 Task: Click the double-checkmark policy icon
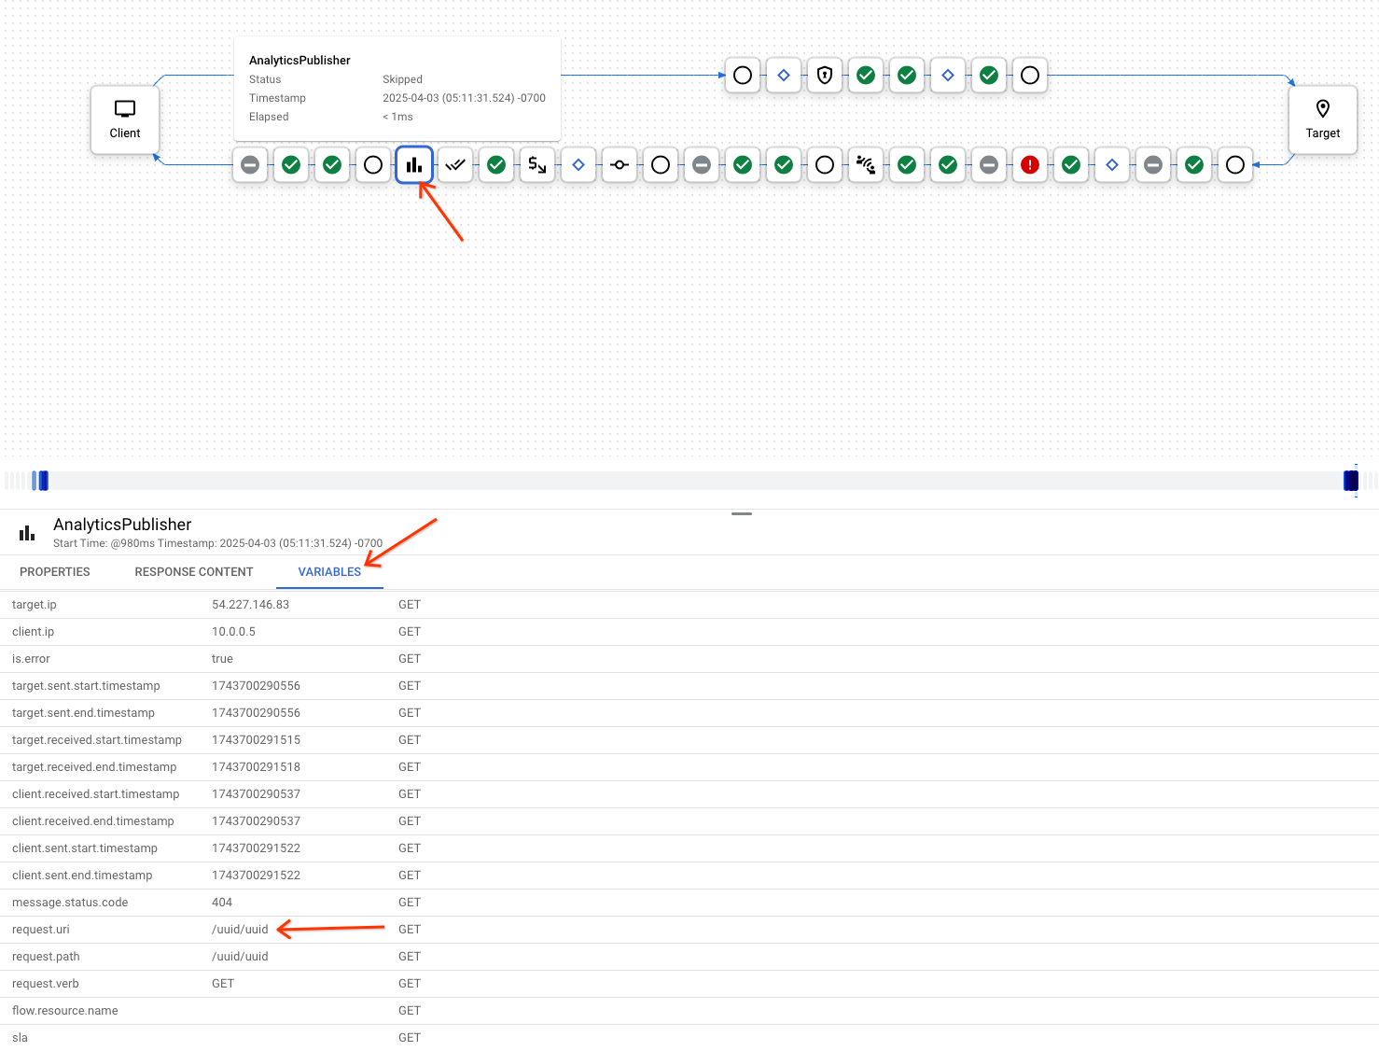tap(455, 164)
